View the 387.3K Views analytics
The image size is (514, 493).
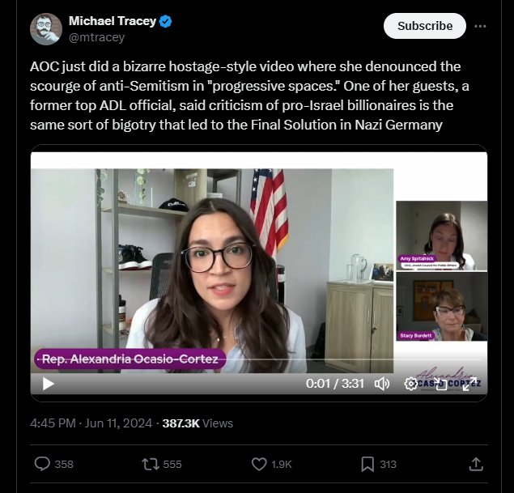pyautogui.click(x=198, y=423)
